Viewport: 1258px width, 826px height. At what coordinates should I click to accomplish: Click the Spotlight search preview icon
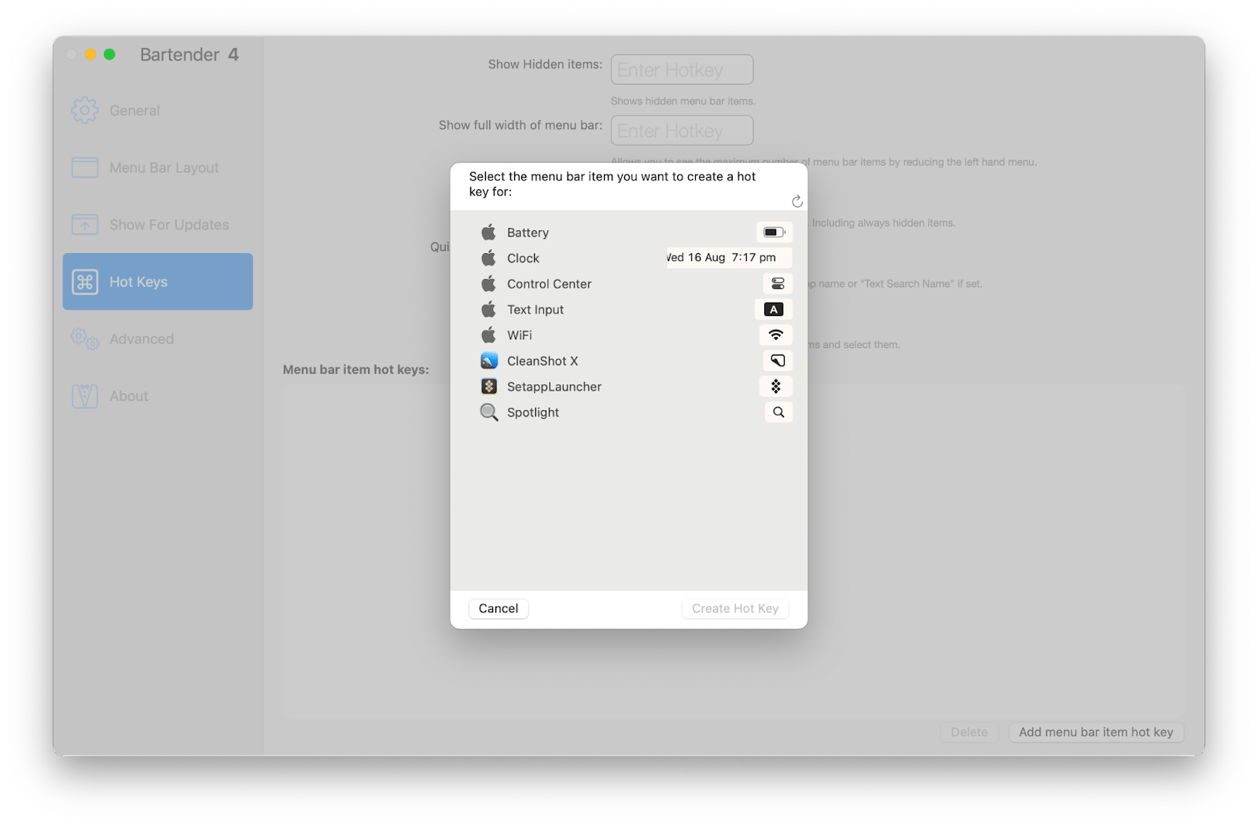coord(778,412)
